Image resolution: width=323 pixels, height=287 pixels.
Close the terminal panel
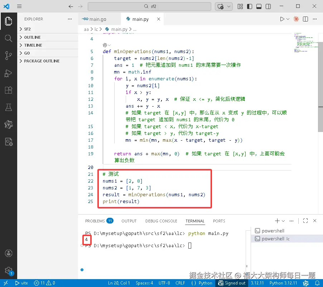pyautogui.click(x=315, y=221)
